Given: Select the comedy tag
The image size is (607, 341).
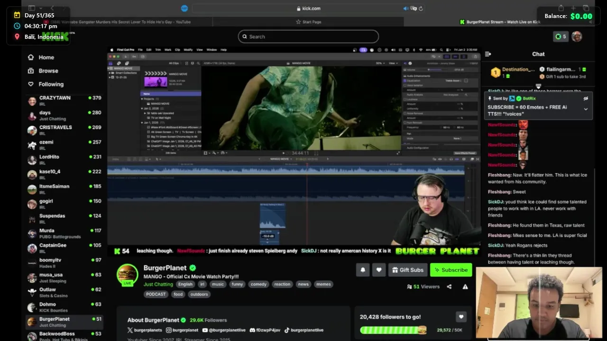Looking at the screenshot, I should [x=258, y=284].
